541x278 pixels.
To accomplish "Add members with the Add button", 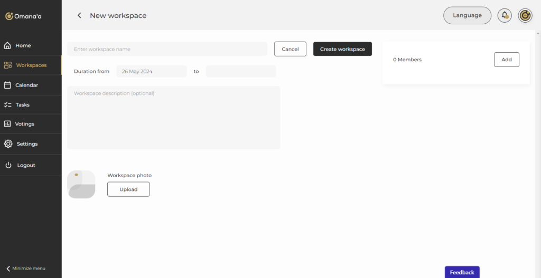I will pos(506,60).
